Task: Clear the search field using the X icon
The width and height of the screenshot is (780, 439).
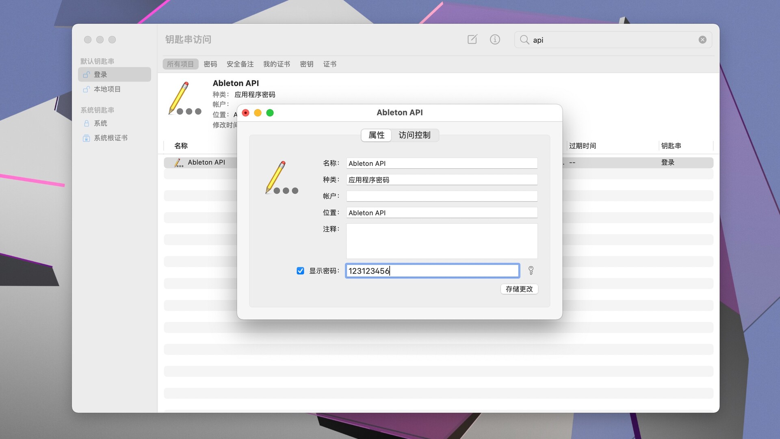Action: (702, 39)
